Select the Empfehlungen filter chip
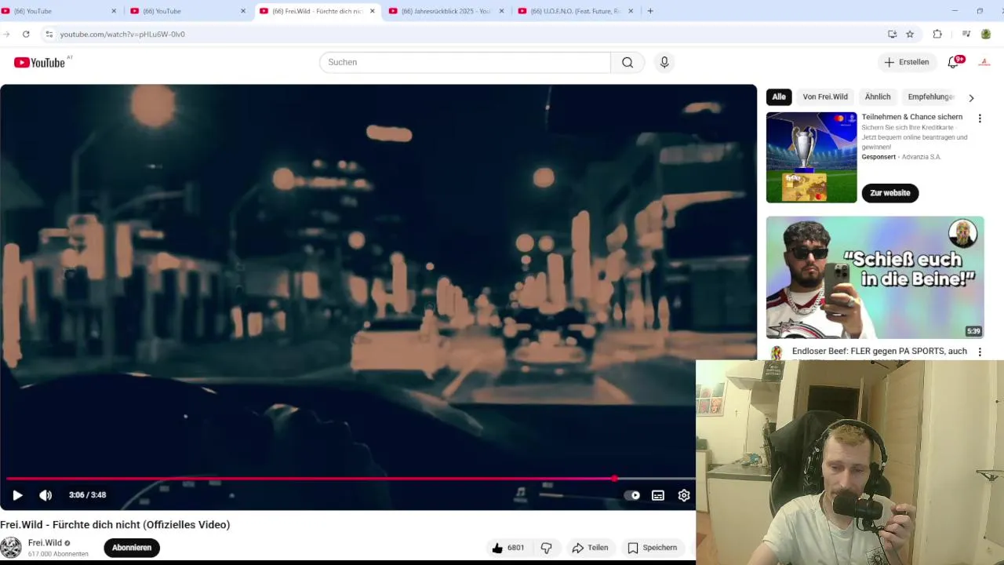 tap(931, 97)
